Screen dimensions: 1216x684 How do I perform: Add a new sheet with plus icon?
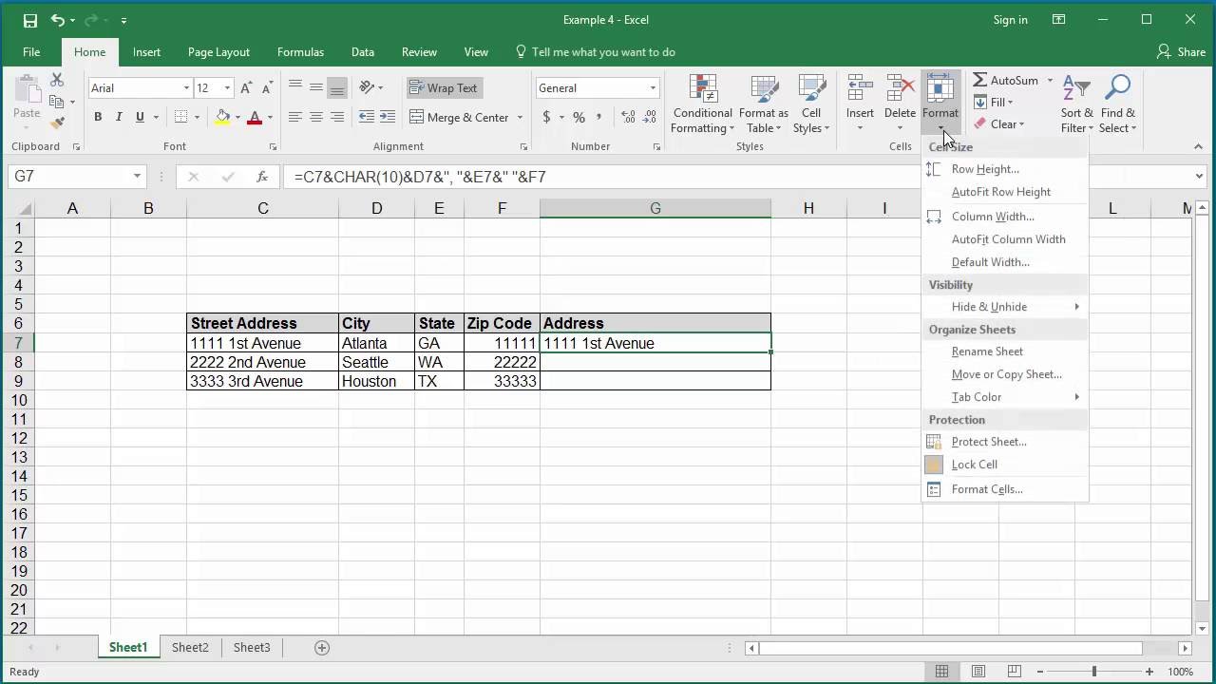point(322,648)
